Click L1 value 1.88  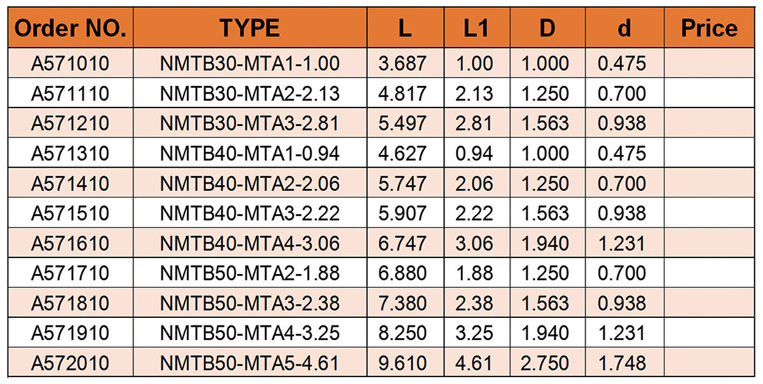[x=475, y=273]
